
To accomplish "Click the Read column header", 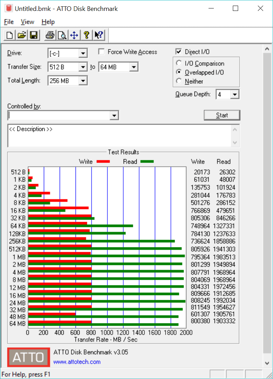I will click(223, 162).
